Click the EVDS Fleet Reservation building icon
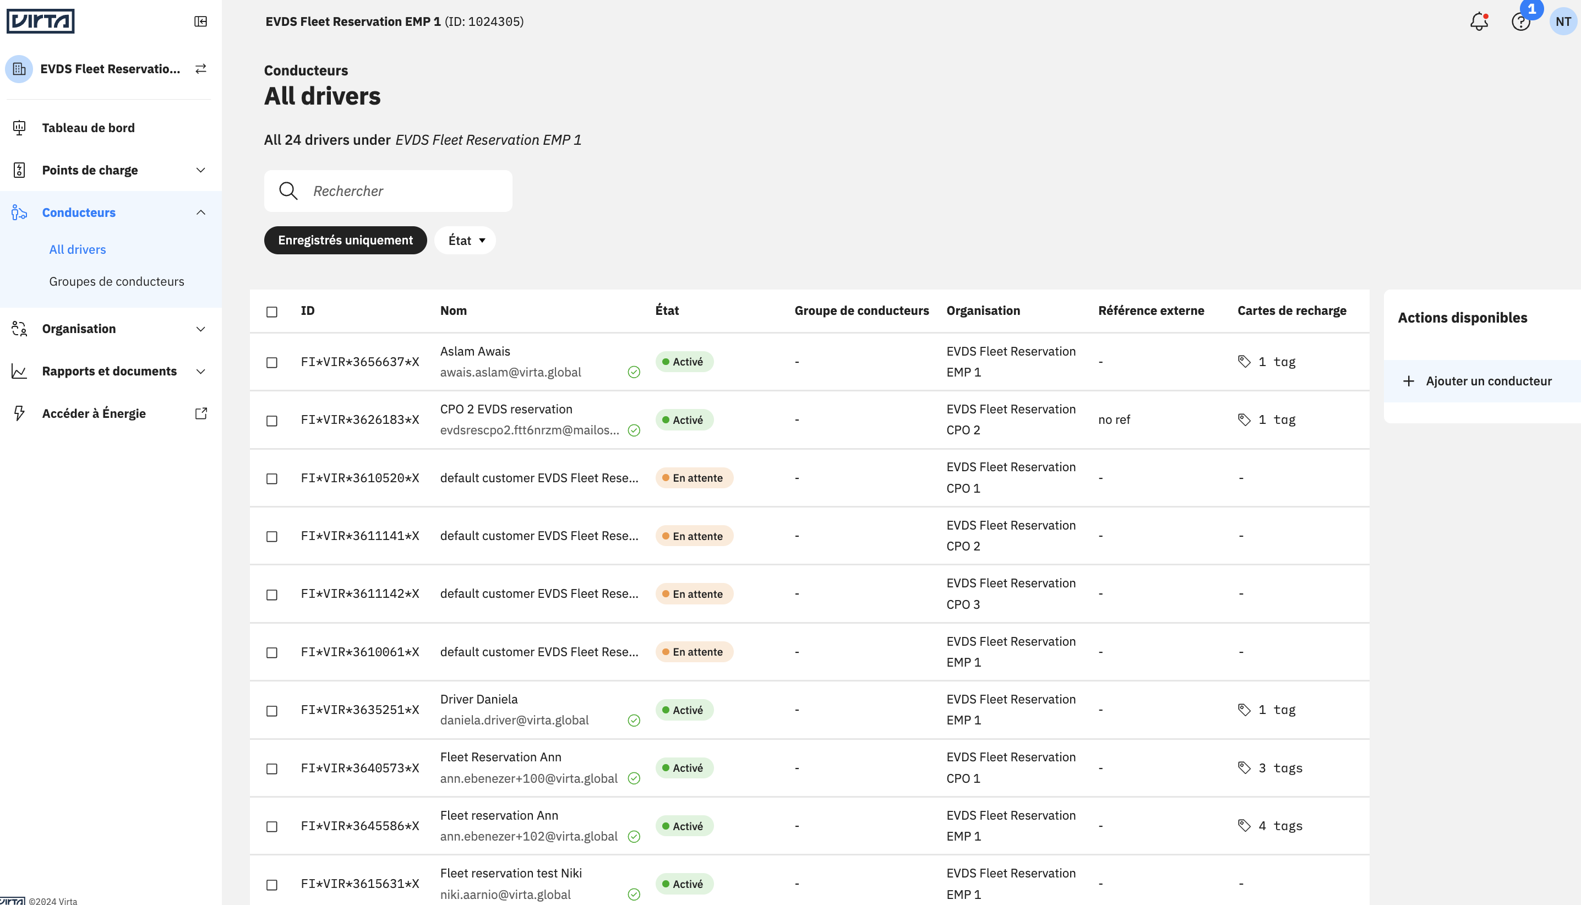 (19, 69)
